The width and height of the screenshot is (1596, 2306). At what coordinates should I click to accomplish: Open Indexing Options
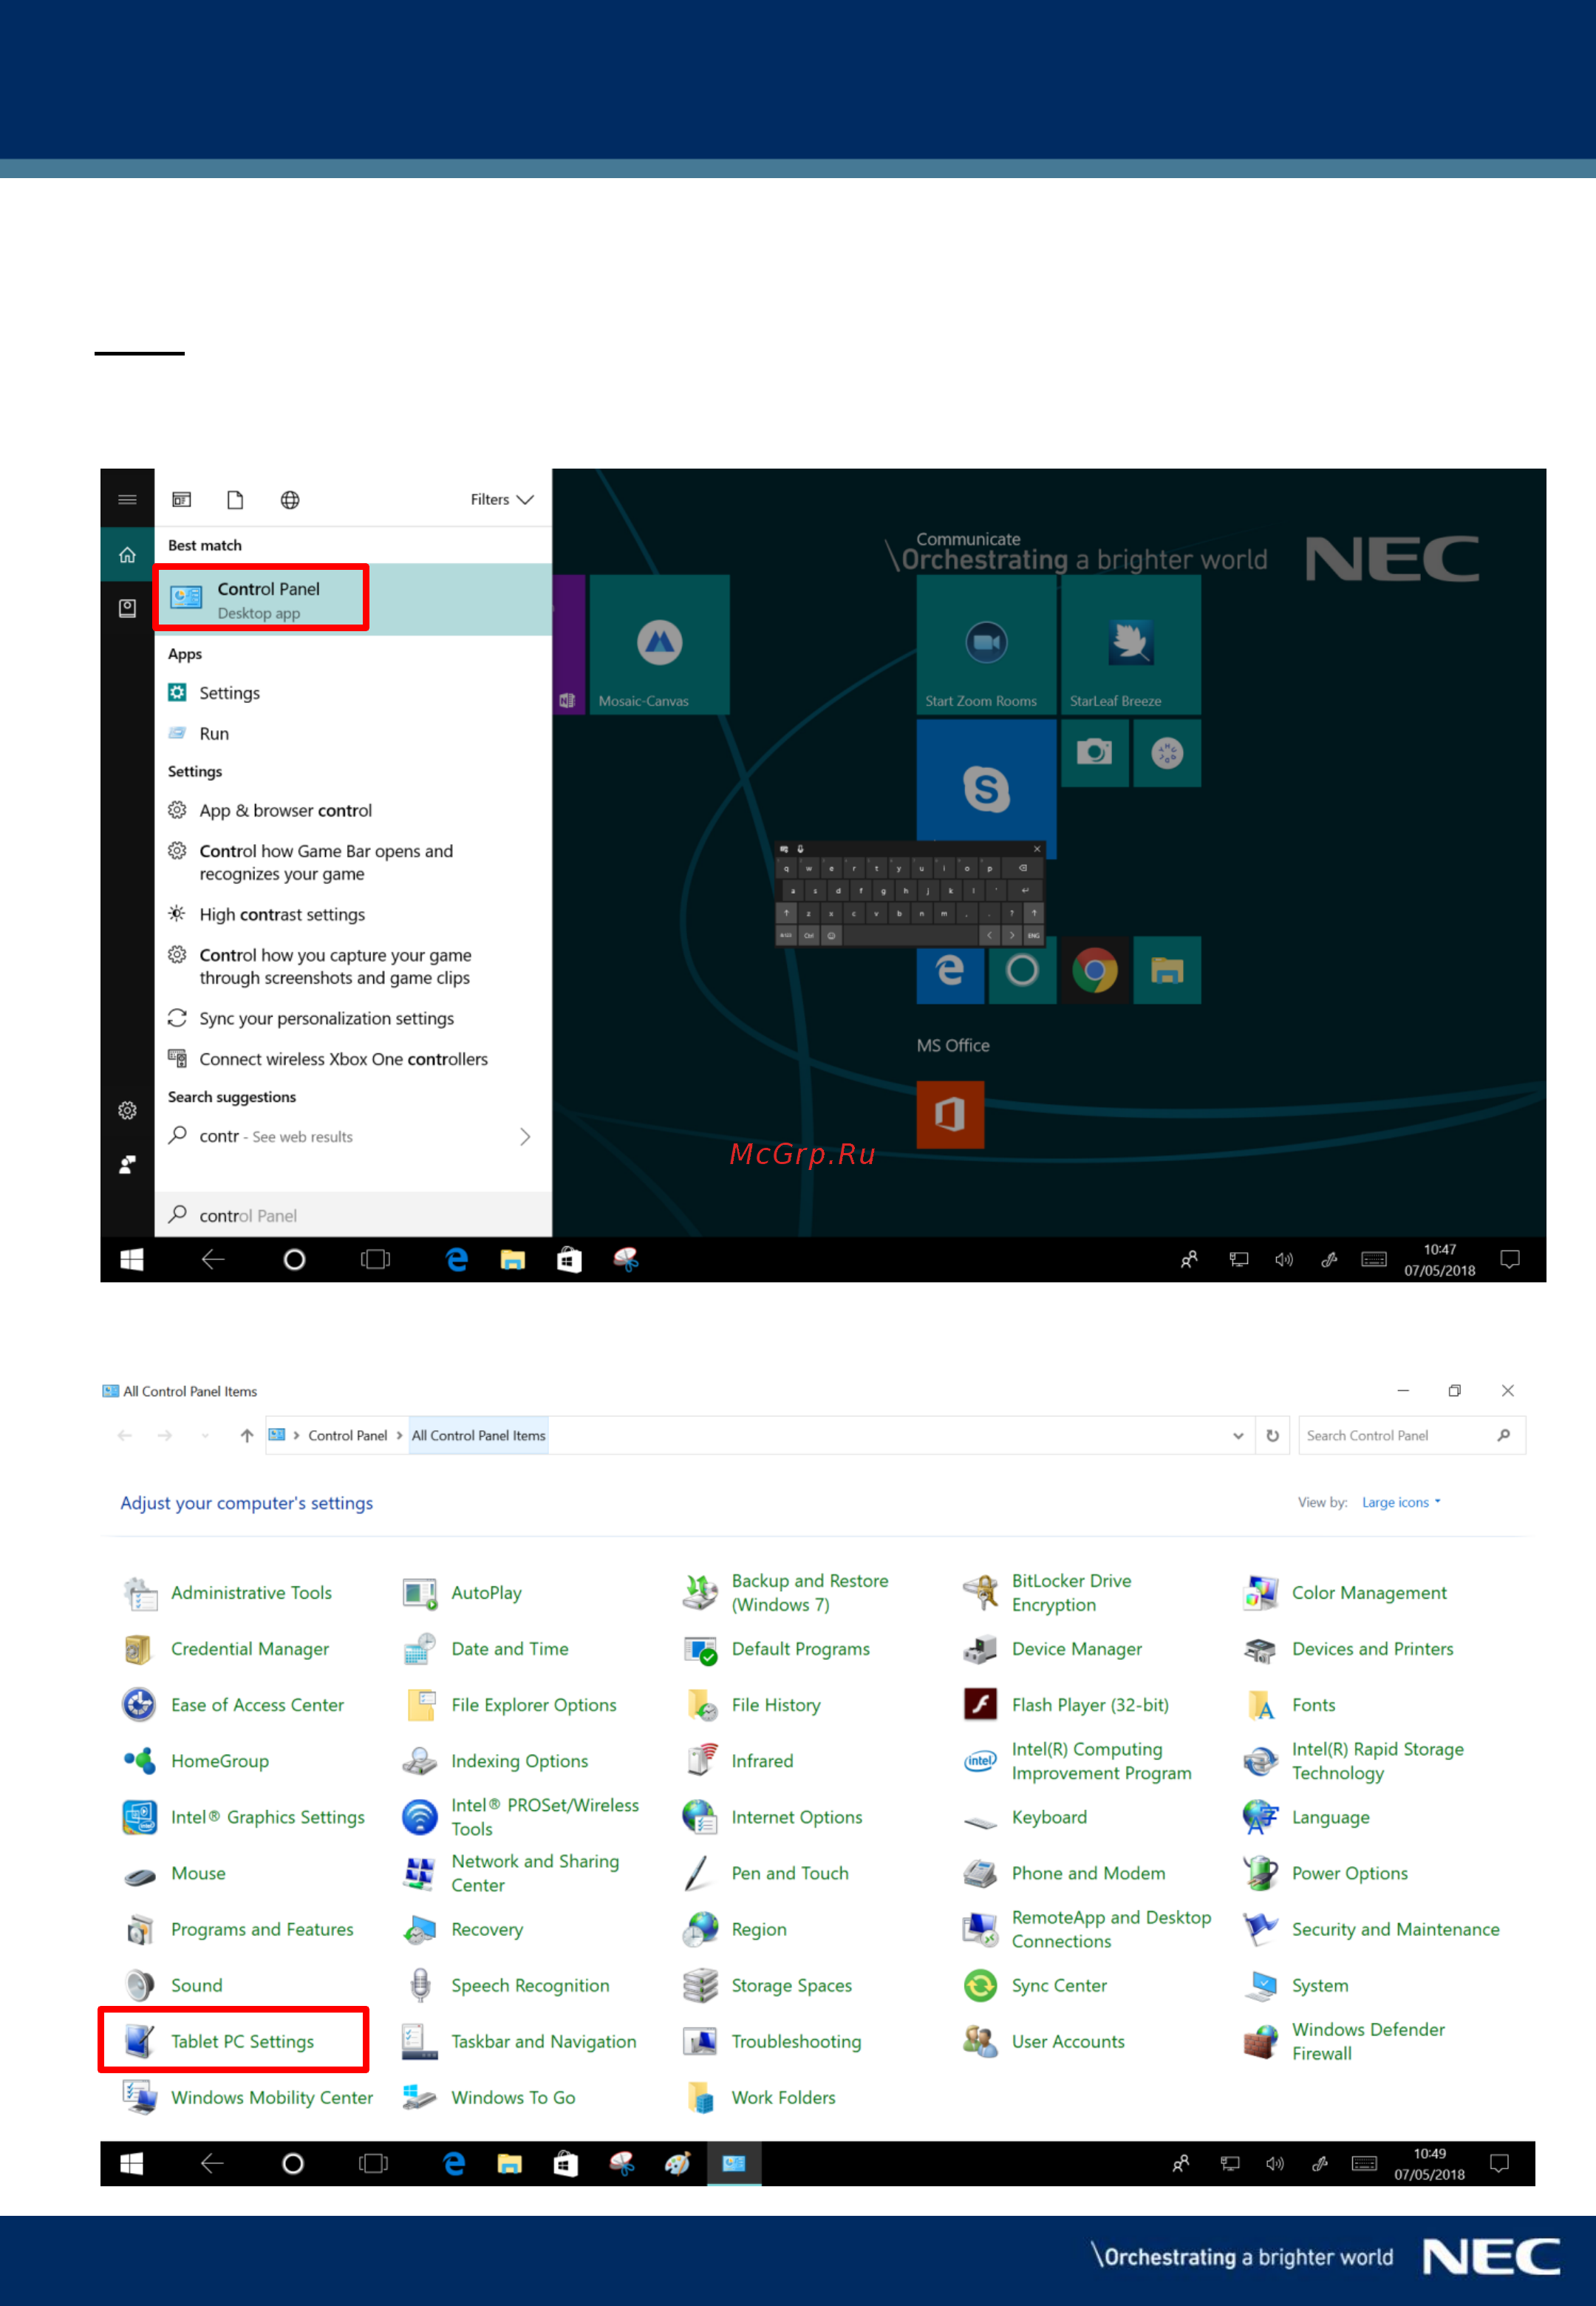[496, 1761]
